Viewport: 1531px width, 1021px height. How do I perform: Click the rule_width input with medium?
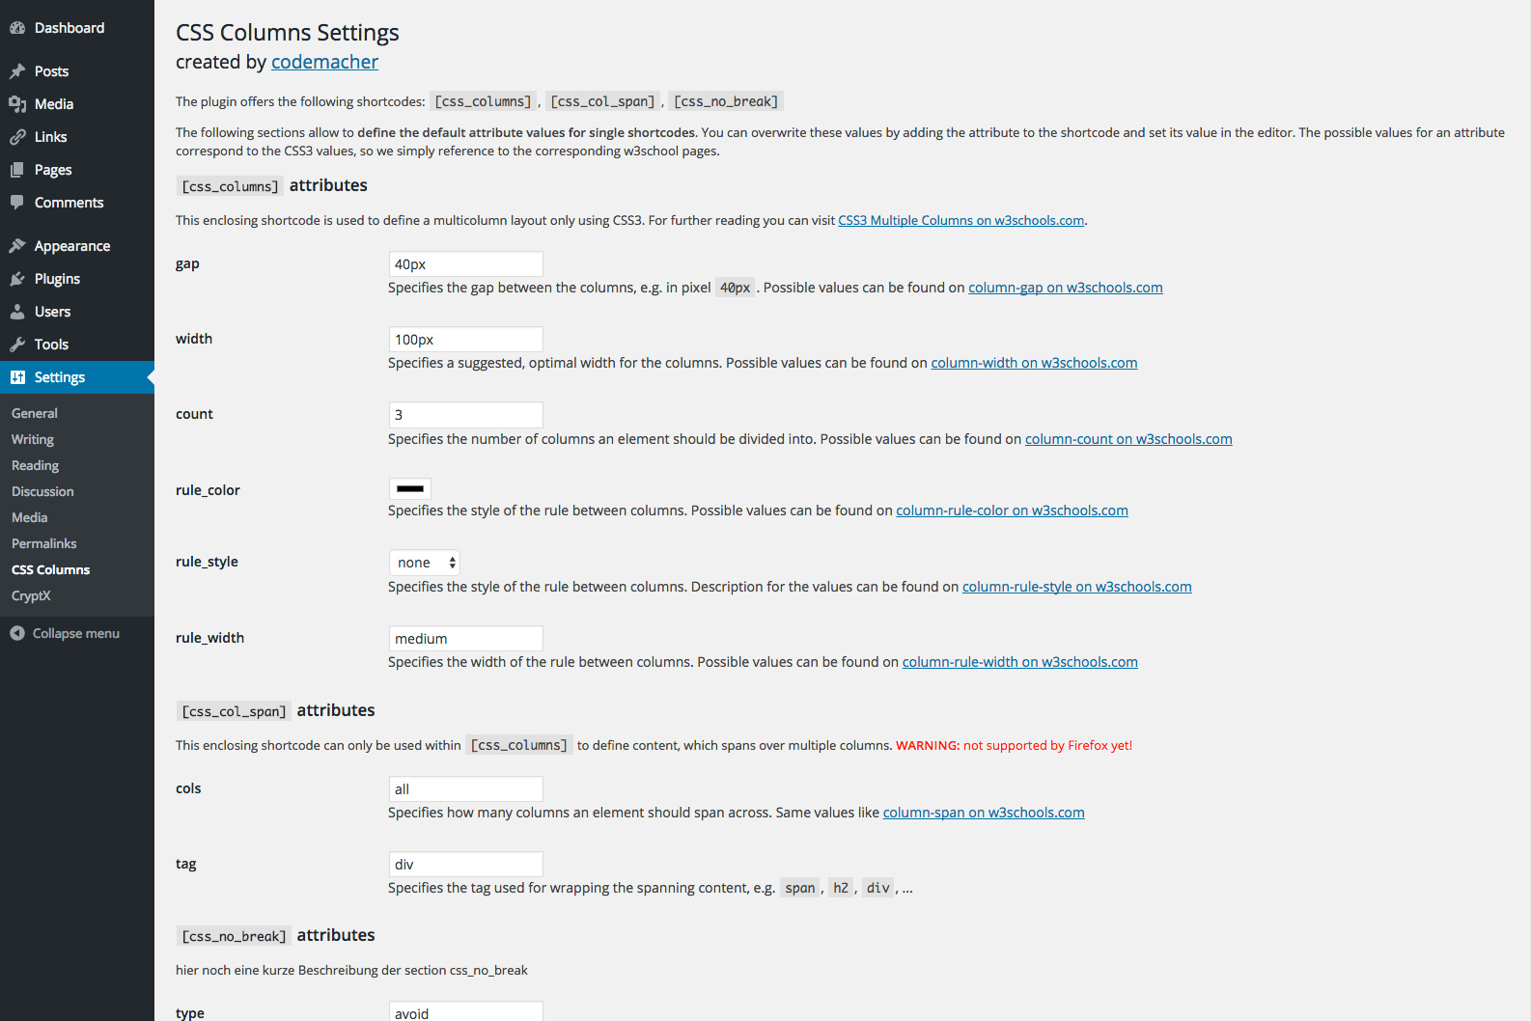click(465, 639)
